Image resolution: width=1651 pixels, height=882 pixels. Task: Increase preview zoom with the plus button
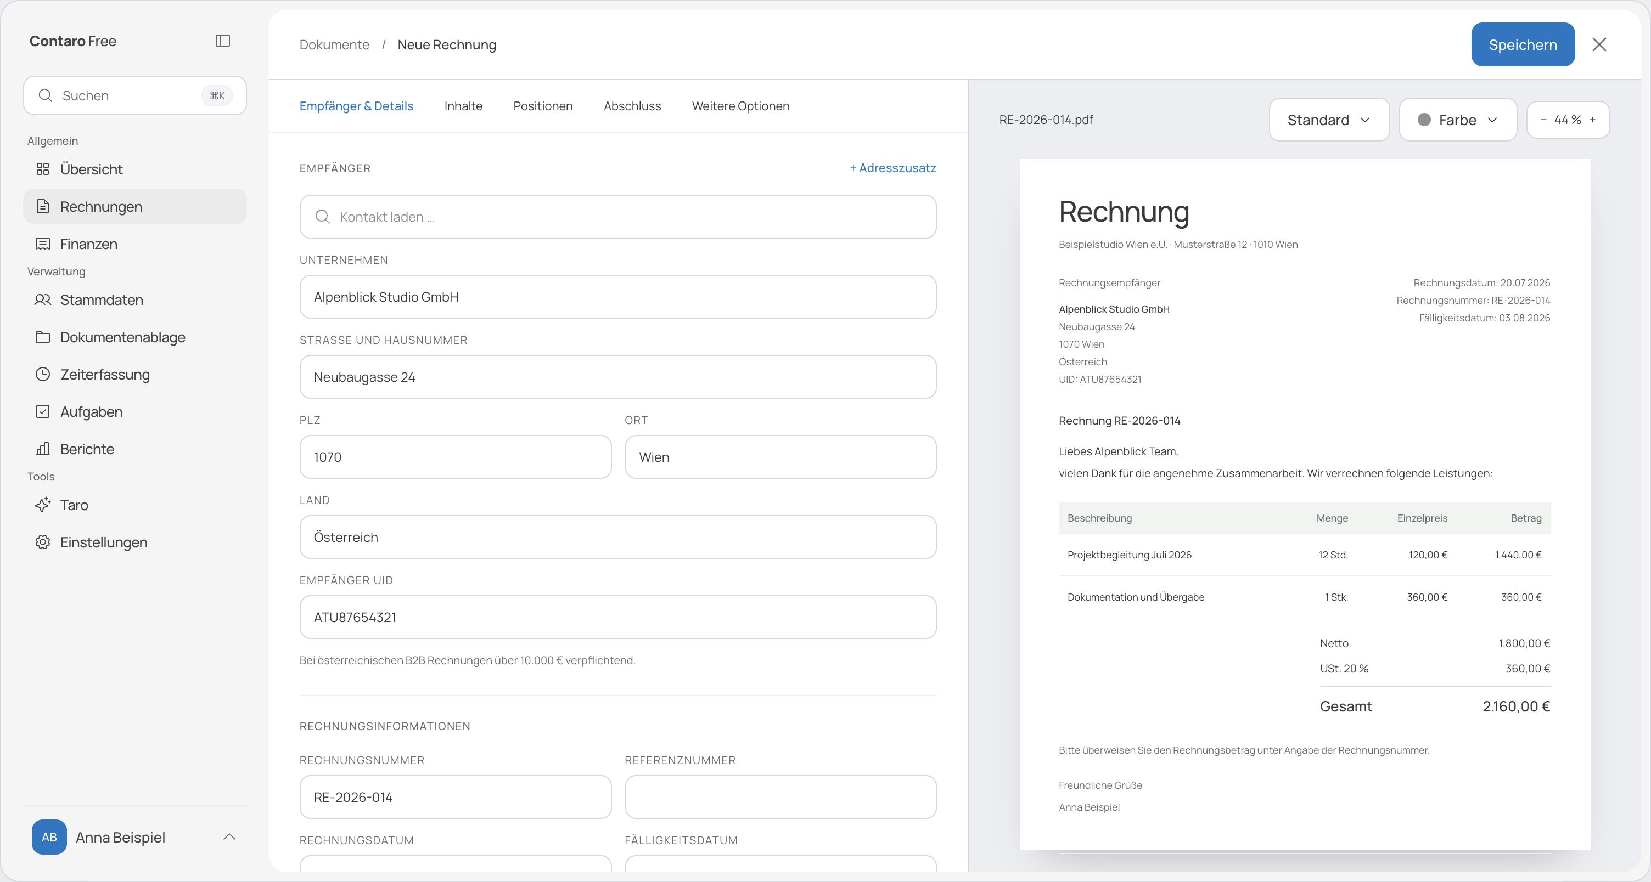tap(1593, 120)
